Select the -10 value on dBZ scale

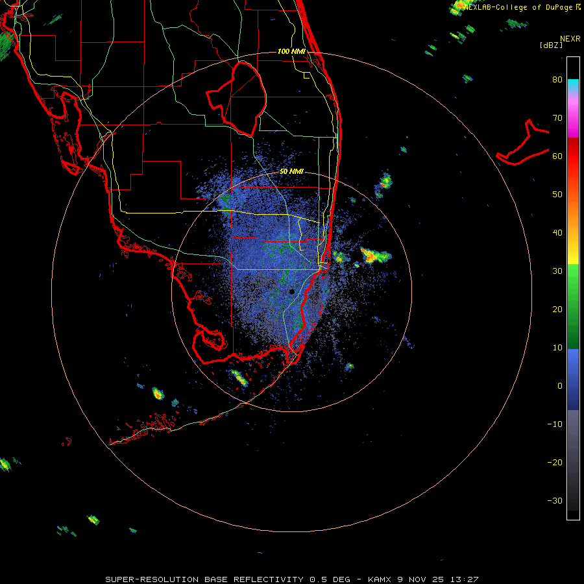tap(555, 424)
